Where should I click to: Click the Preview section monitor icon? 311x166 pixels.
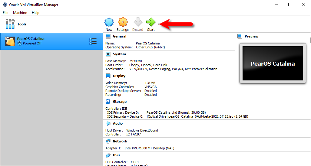tap(240, 36)
